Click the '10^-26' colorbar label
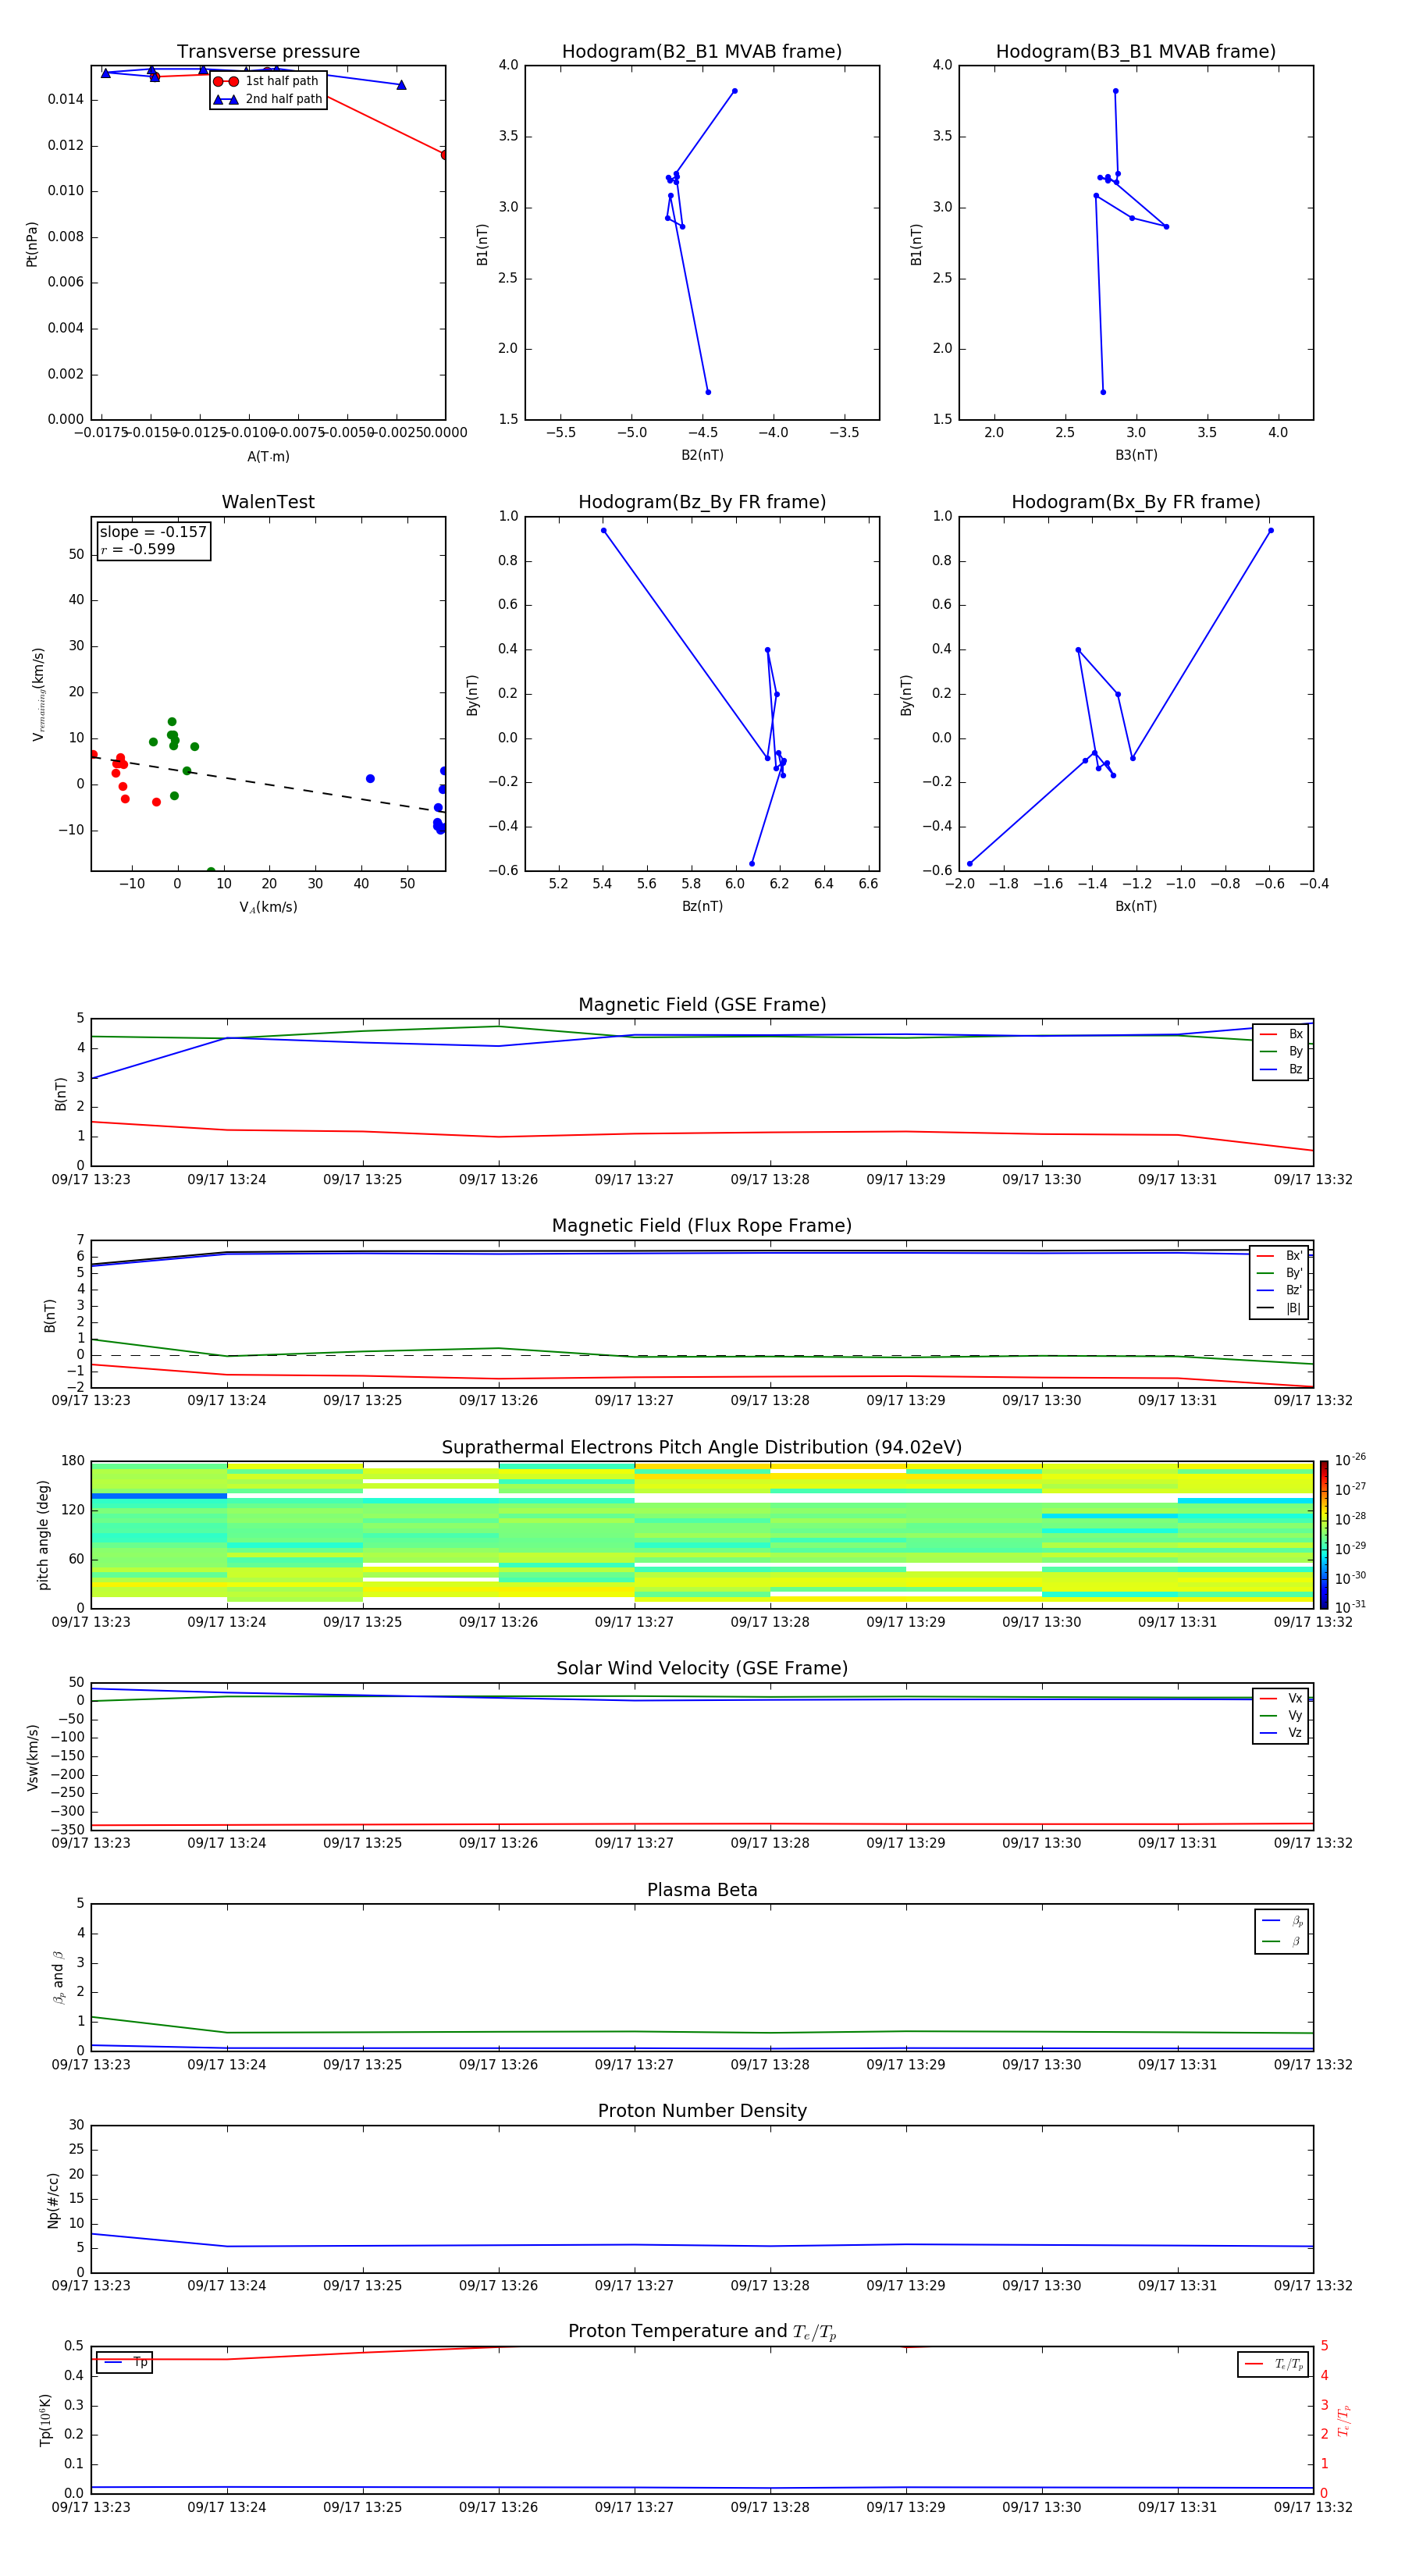 1349,1460
